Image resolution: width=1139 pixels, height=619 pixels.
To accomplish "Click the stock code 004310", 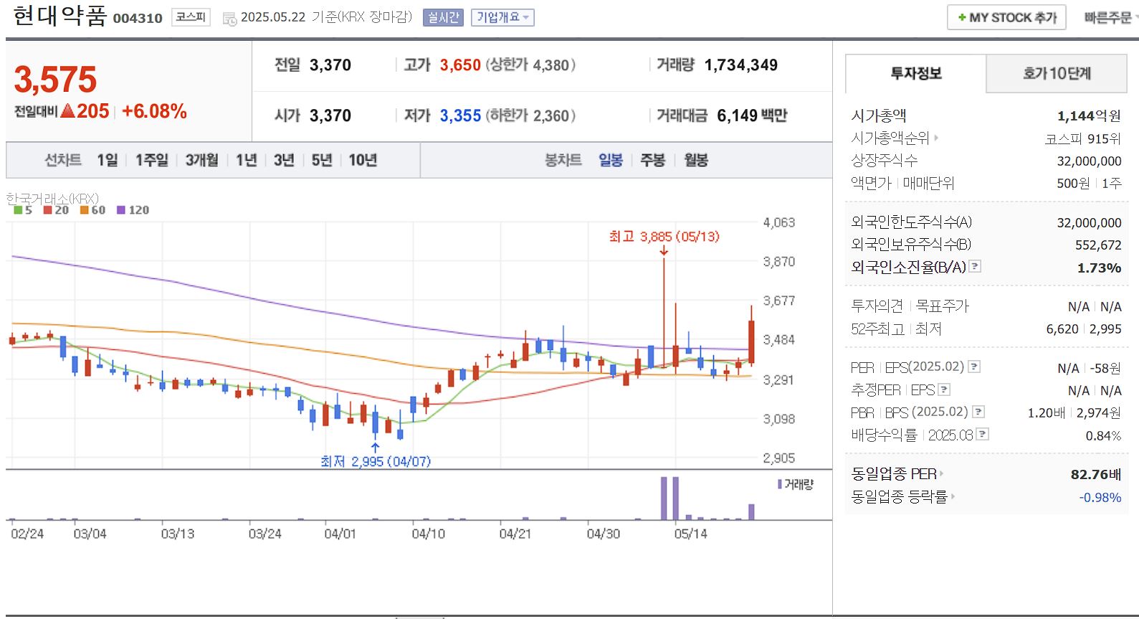I will point(138,19).
